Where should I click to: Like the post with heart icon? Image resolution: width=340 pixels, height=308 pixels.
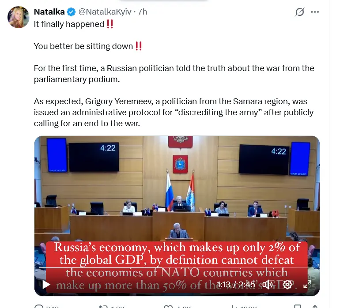click(x=168, y=306)
